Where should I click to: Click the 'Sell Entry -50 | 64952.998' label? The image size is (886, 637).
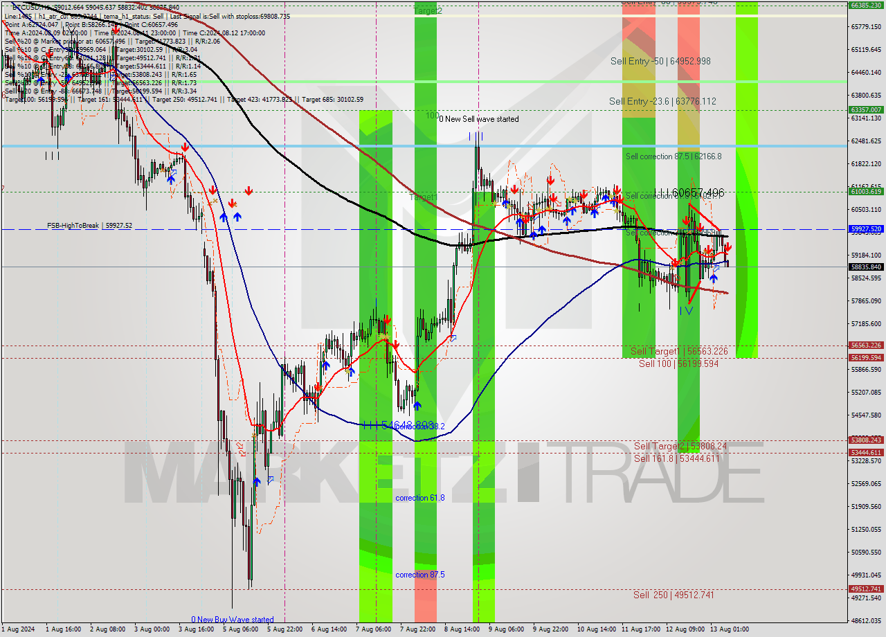(660, 61)
